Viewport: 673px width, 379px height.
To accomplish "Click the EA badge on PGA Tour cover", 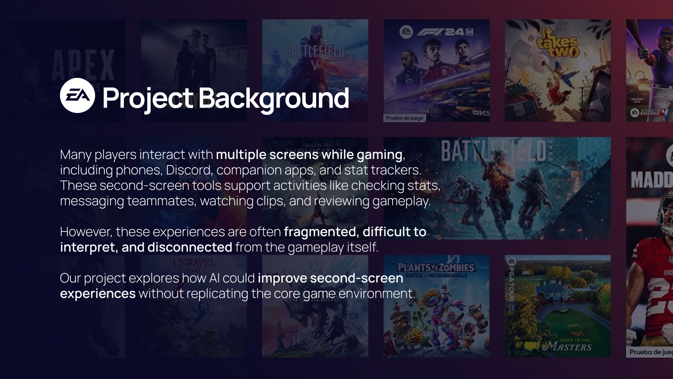I will [x=510, y=261].
